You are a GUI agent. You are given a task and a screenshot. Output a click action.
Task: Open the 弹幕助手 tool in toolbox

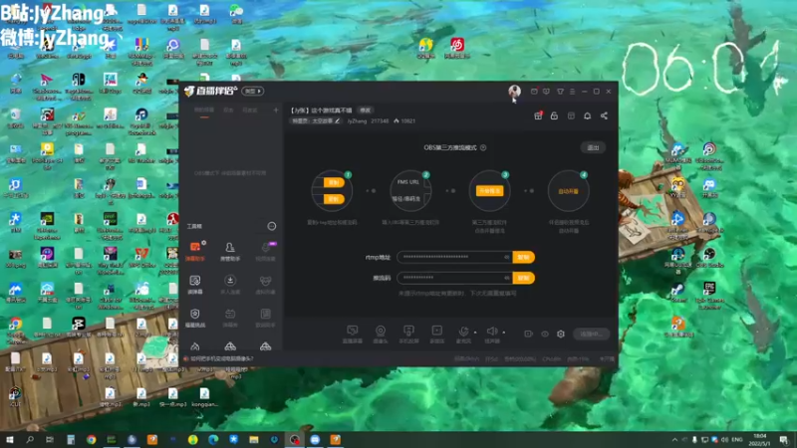pos(195,251)
